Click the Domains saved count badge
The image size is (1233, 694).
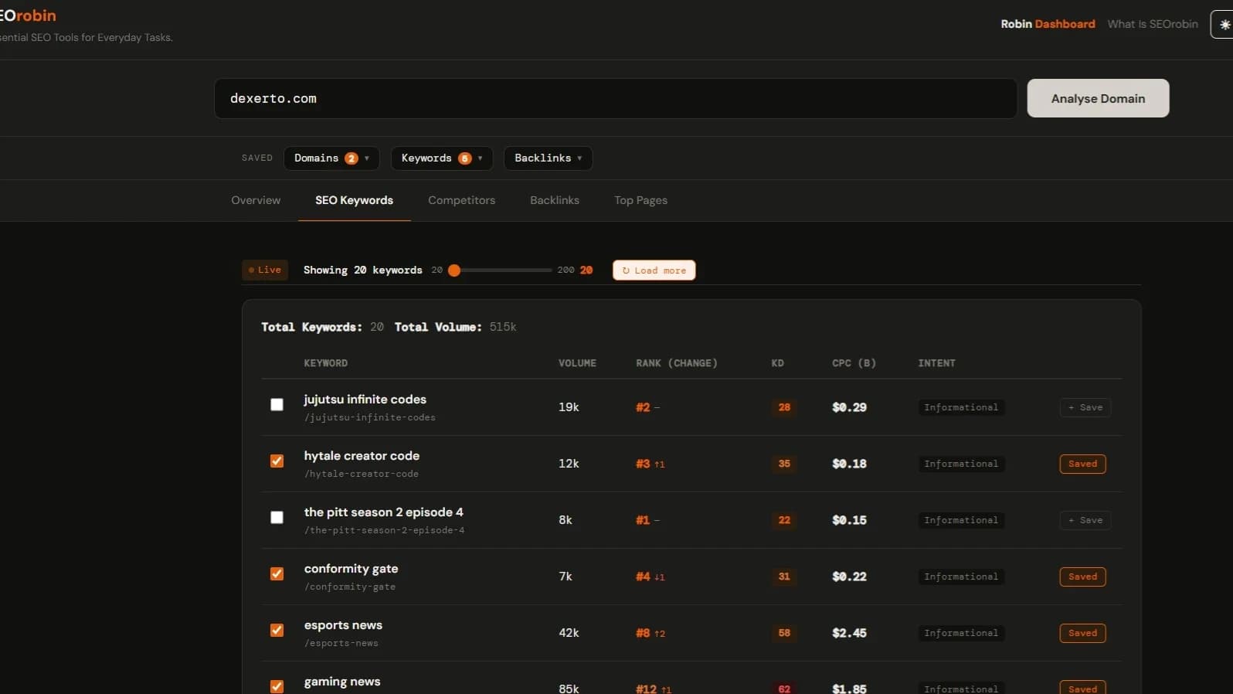(x=351, y=158)
